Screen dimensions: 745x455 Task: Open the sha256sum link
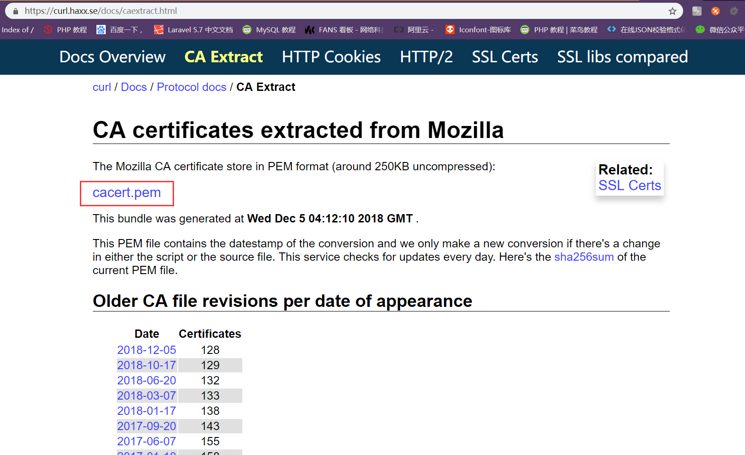point(583,257)
